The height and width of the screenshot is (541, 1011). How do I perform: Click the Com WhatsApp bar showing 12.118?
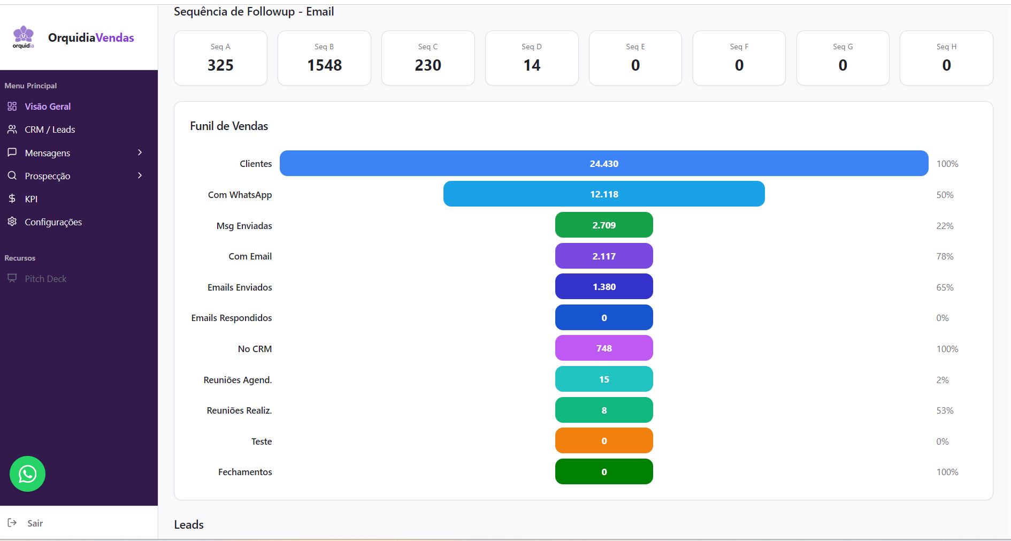pyautogui.click(x=604, y=194)
